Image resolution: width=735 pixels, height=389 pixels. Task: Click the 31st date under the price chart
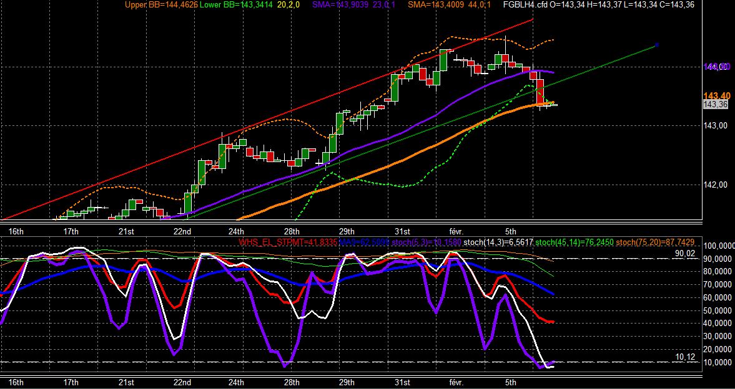pos(402,231)
